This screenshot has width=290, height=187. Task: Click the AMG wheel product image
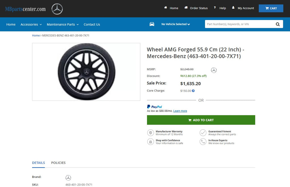coord(86,72)
